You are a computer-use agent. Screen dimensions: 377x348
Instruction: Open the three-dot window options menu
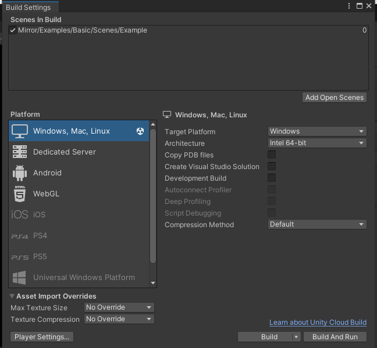click(349, 6)
